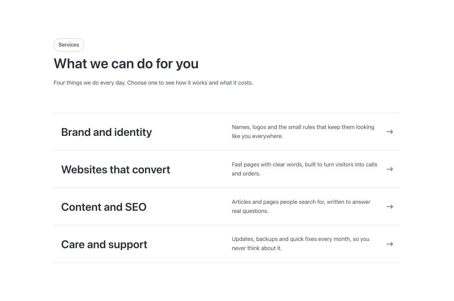
Task: Click the arrow icon beside Brand and identity
Action: 390,132
